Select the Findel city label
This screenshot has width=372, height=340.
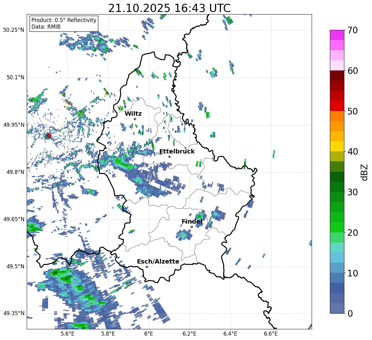(192, 222)
